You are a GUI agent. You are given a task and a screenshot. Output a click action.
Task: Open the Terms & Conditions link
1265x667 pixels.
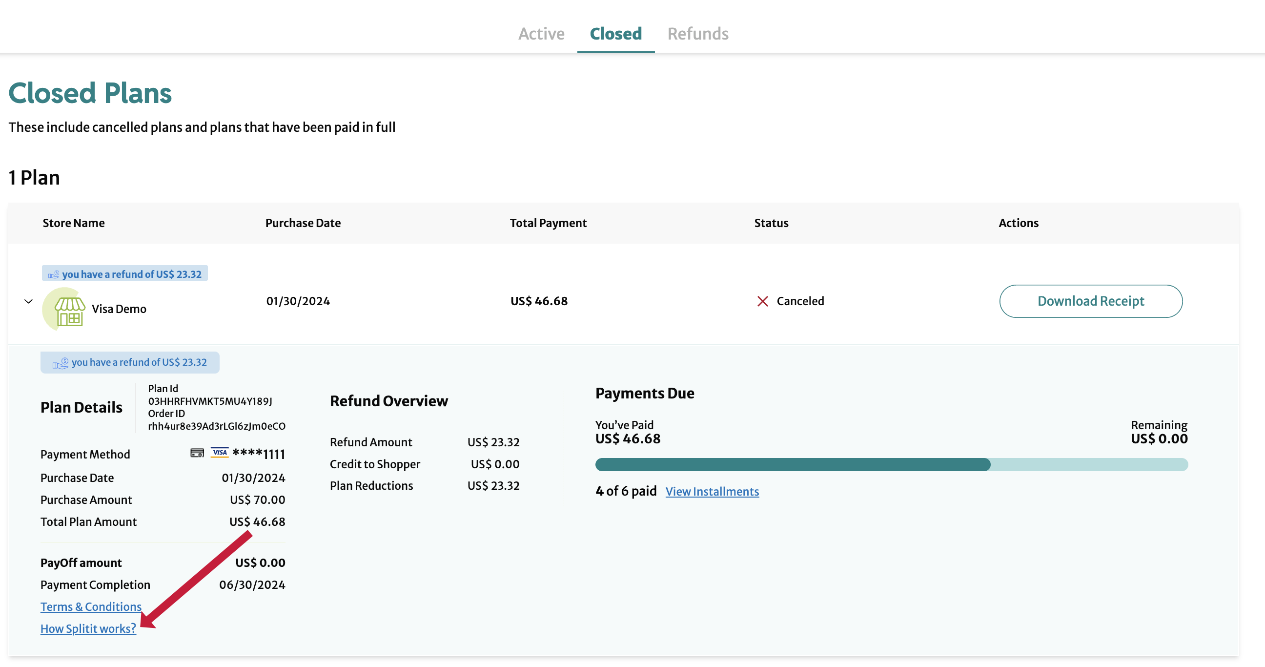pos(91,606)
